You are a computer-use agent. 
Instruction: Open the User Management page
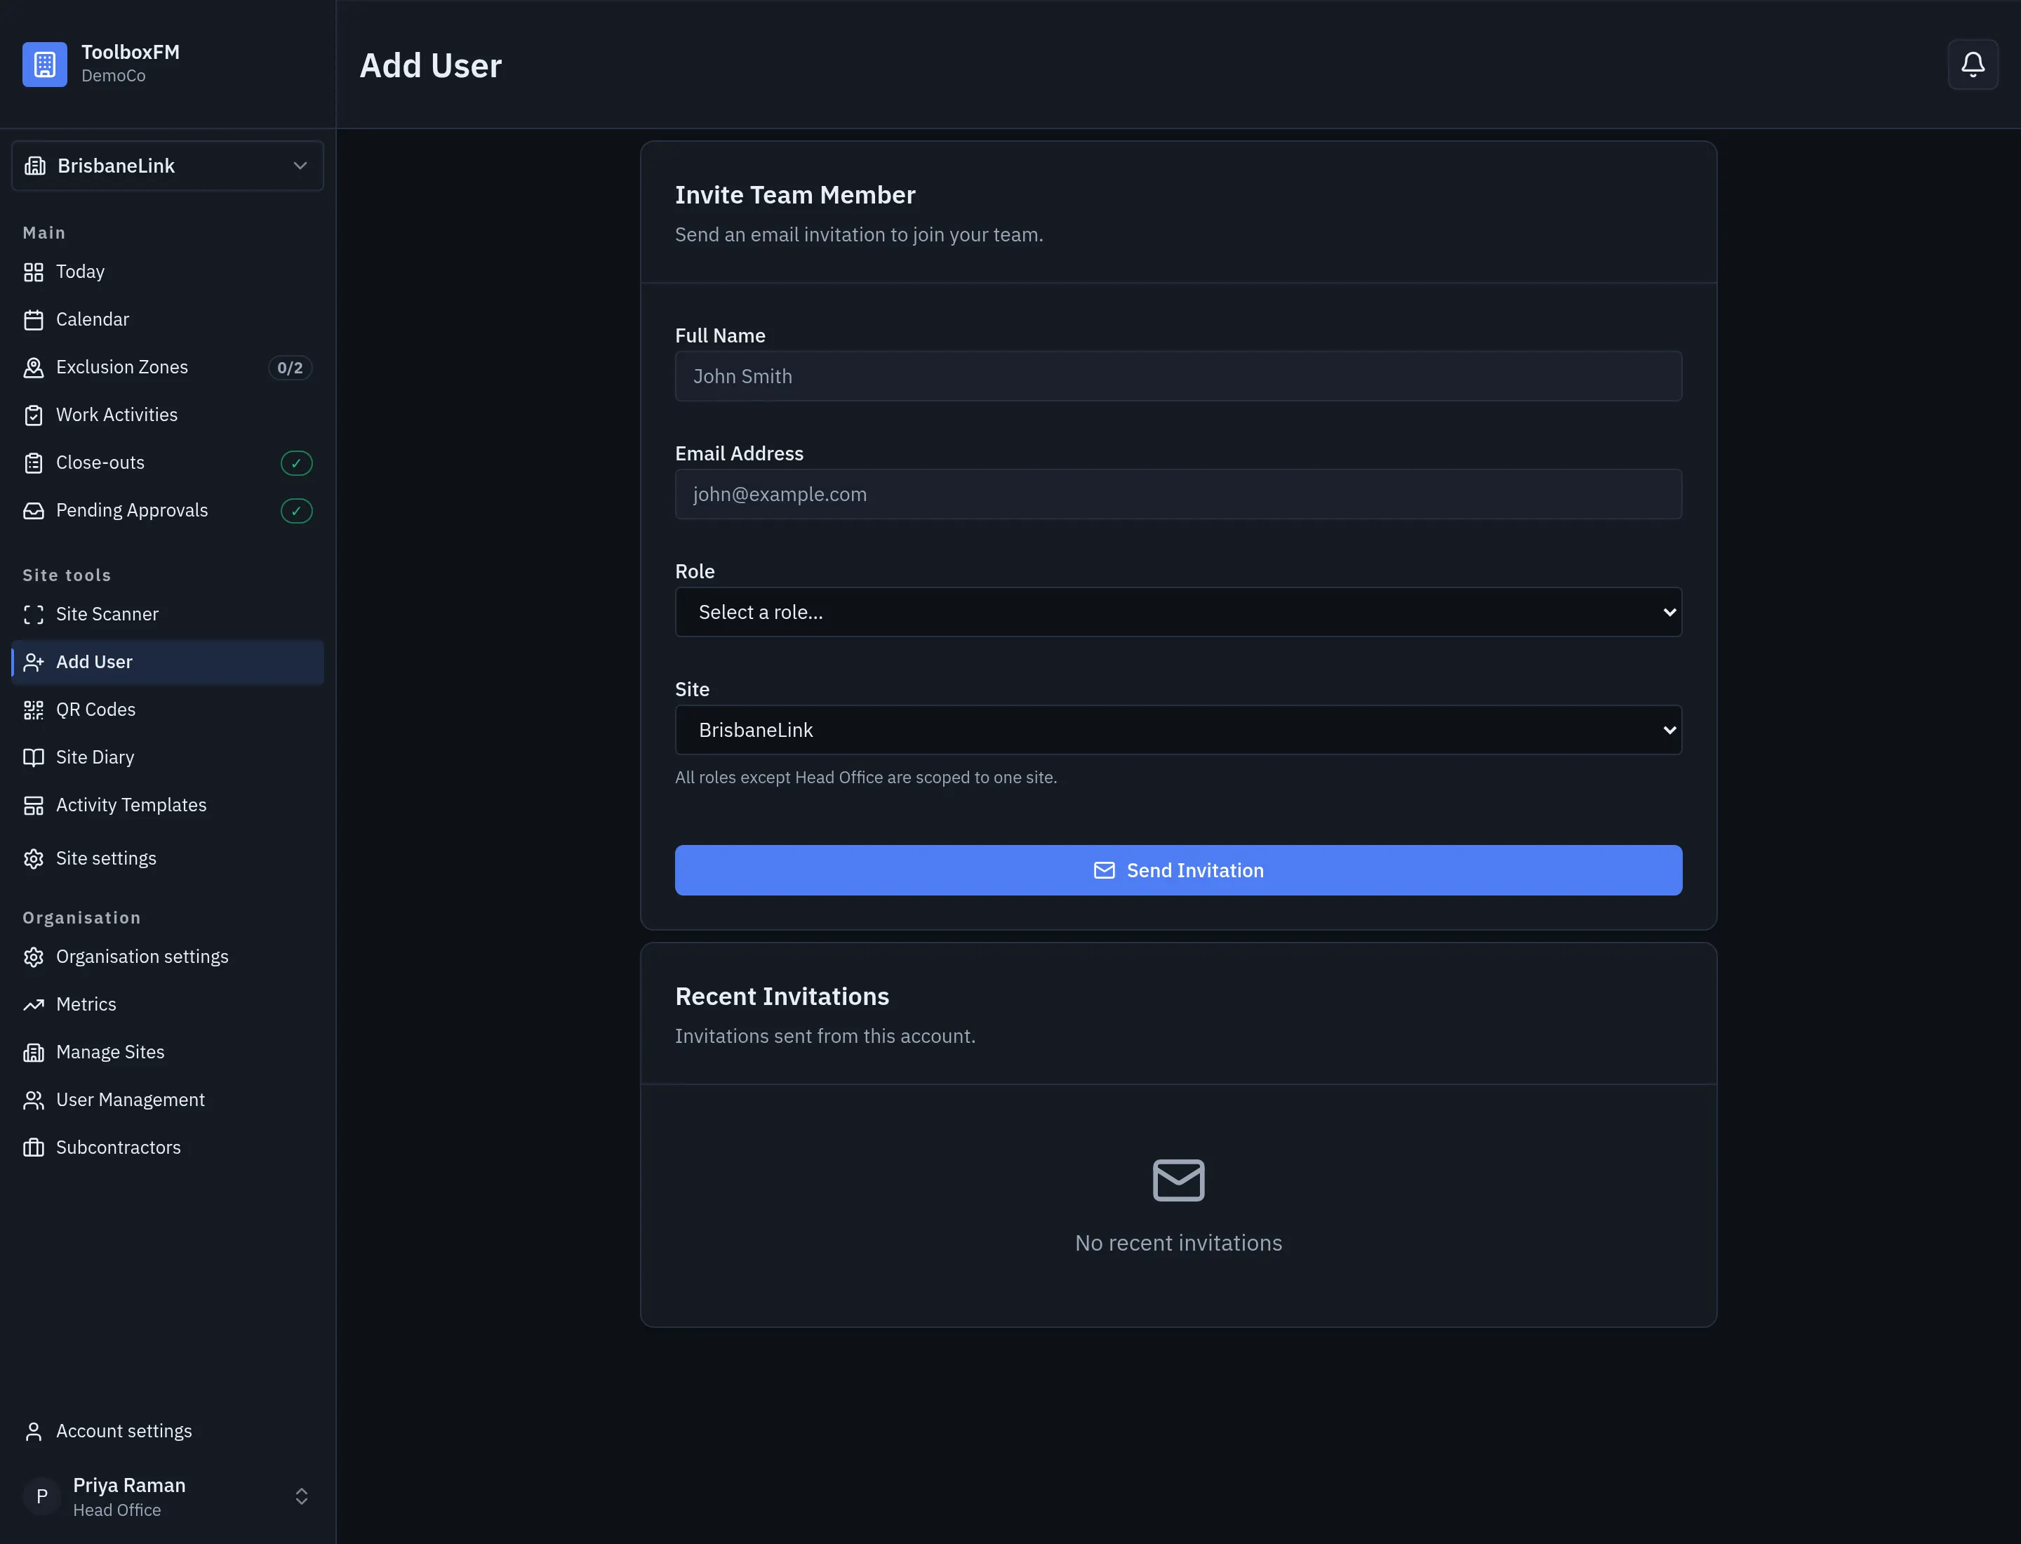pos(167,1101)
